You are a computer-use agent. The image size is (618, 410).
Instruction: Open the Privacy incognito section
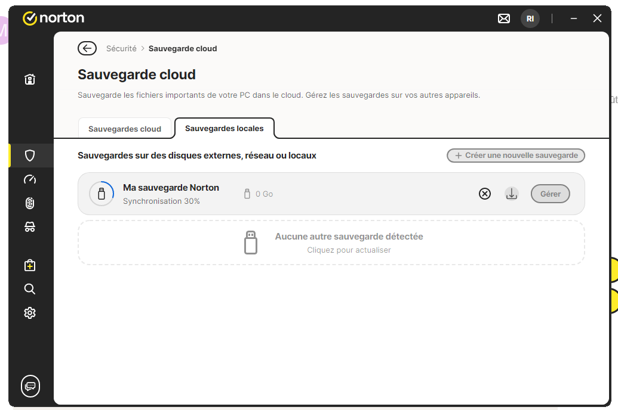[x=30, y=227]
